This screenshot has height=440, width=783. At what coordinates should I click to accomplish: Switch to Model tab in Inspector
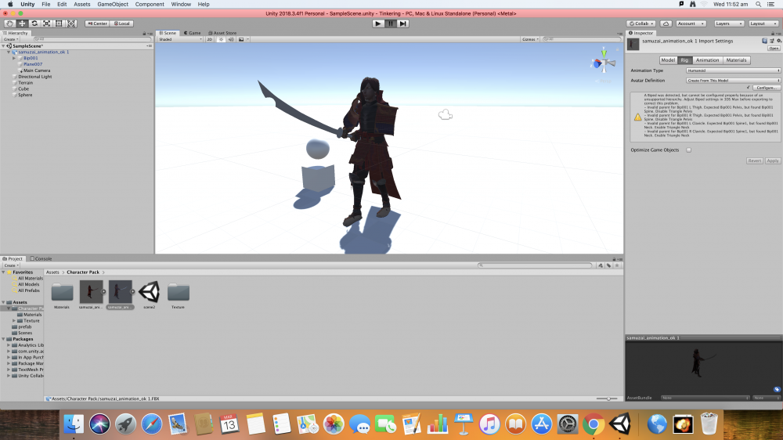(x=668, y=60)
